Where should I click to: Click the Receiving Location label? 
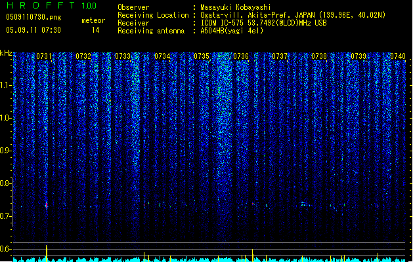[153, 15]
